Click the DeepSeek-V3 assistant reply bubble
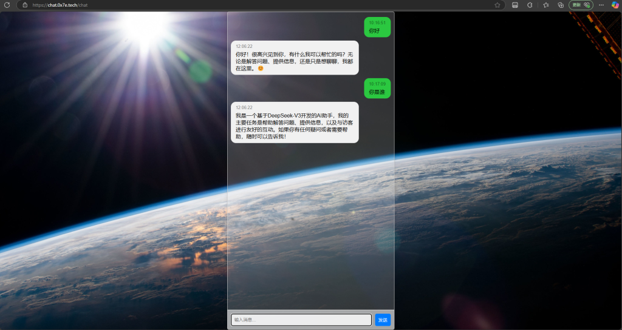 click(x=295, y=123)
